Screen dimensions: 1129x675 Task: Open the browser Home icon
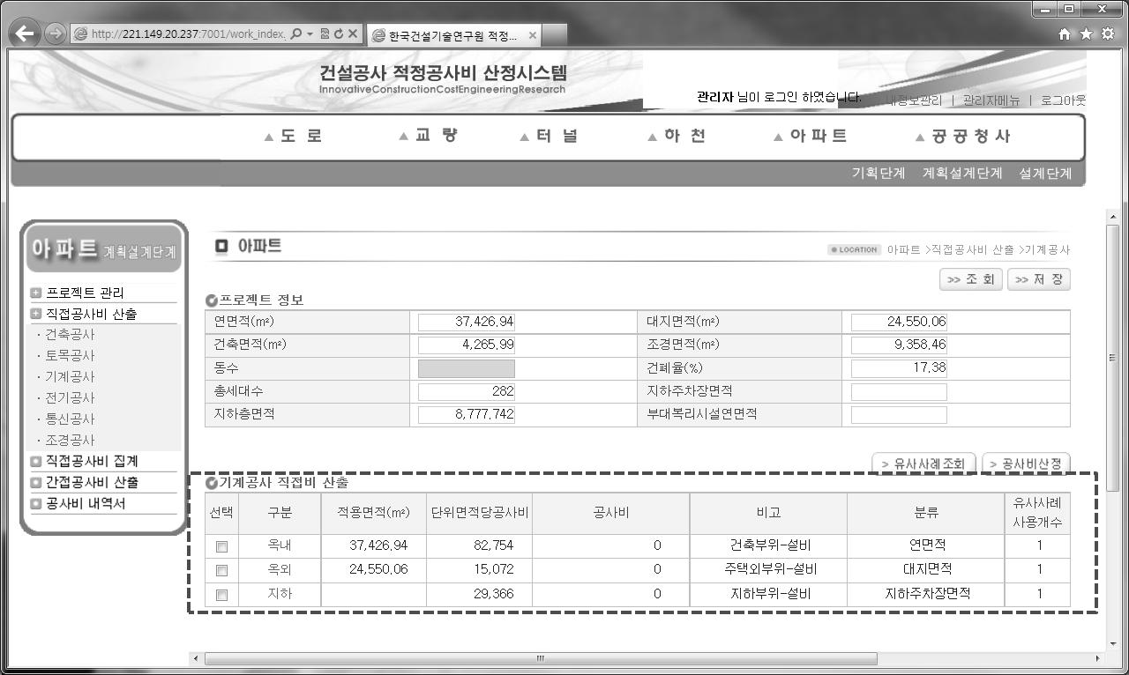(x=1065, y=33)
